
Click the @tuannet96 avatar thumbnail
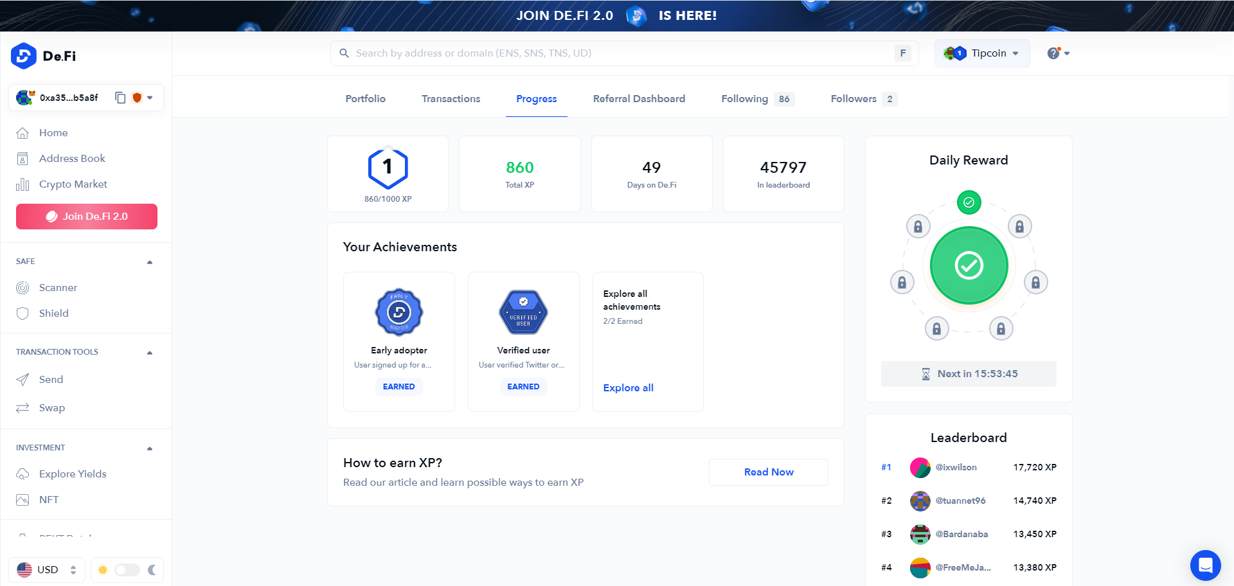pos(920,501)
